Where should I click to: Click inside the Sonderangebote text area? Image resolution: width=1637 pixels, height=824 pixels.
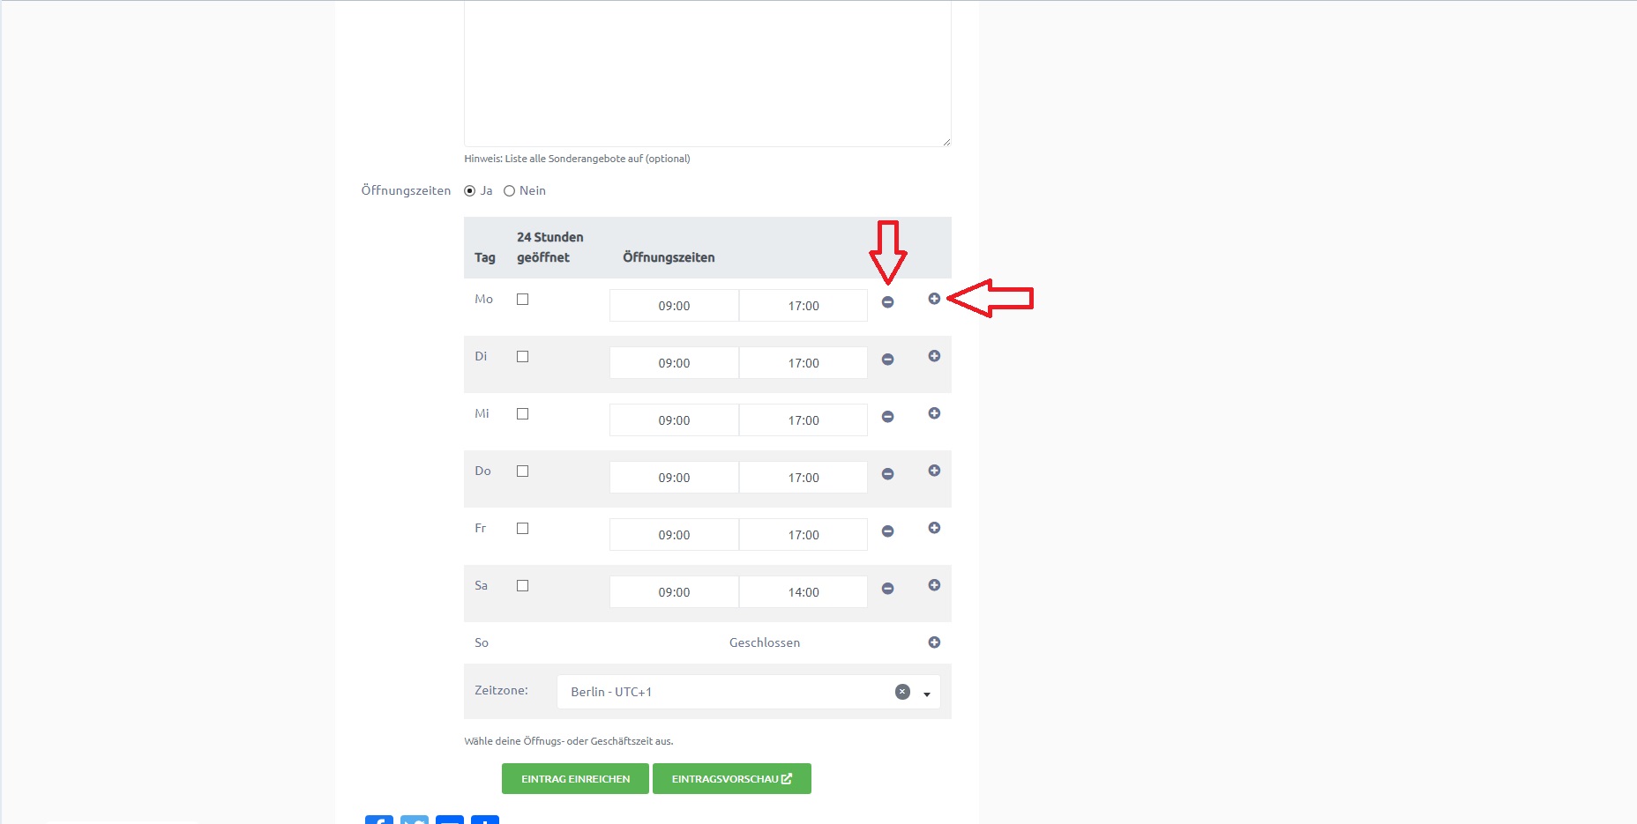click(x=706, y=71)
